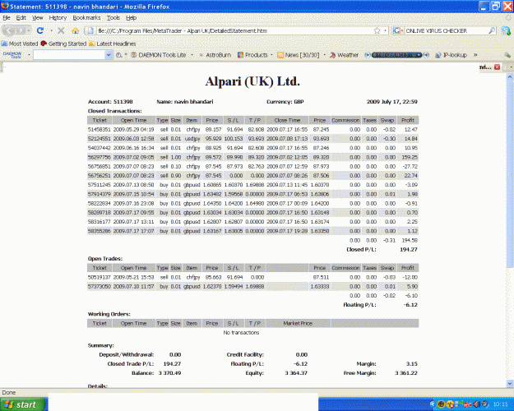Open the Bookmarks menu
The image size is (514, 411).
click(x=86, y=18)
